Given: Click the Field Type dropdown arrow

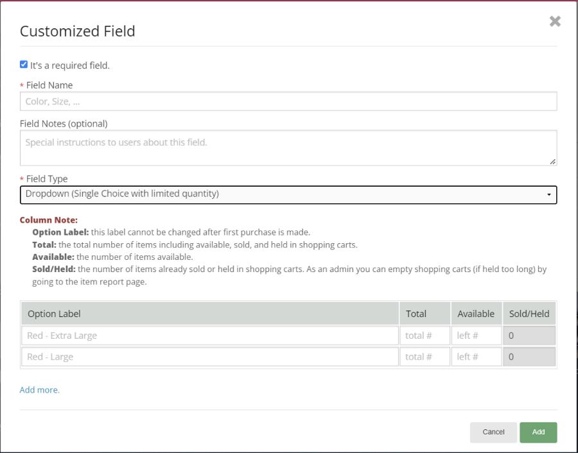Looking at the screenshot, I should [548, 194].
